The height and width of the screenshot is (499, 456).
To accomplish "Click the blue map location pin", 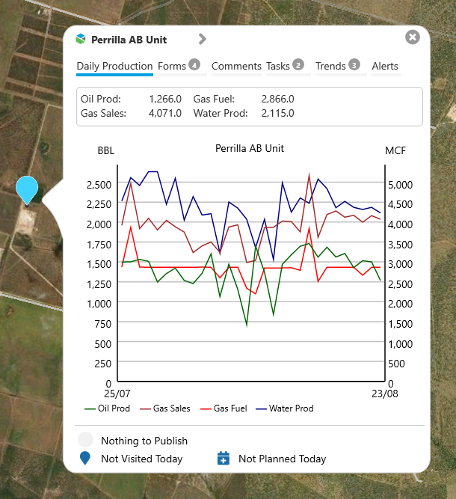I will pyautogui.click(x=27, y=189).
